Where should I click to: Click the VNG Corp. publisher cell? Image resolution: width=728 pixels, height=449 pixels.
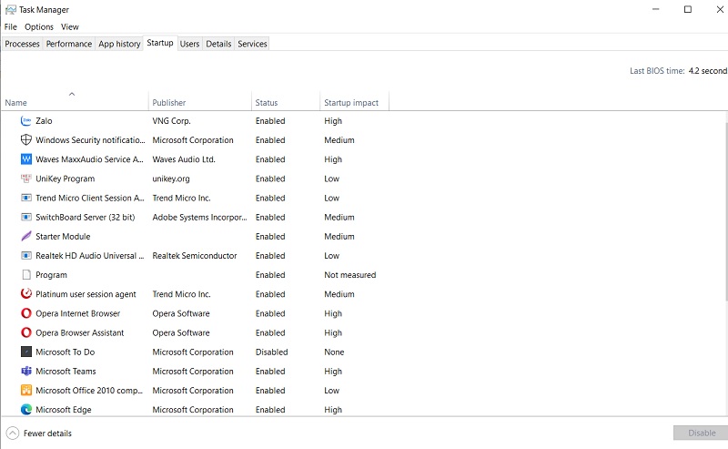point(171,121)
